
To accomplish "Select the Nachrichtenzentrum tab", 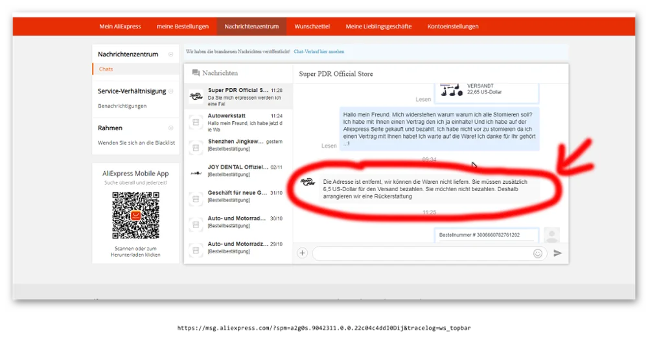I will pos(251,27).
